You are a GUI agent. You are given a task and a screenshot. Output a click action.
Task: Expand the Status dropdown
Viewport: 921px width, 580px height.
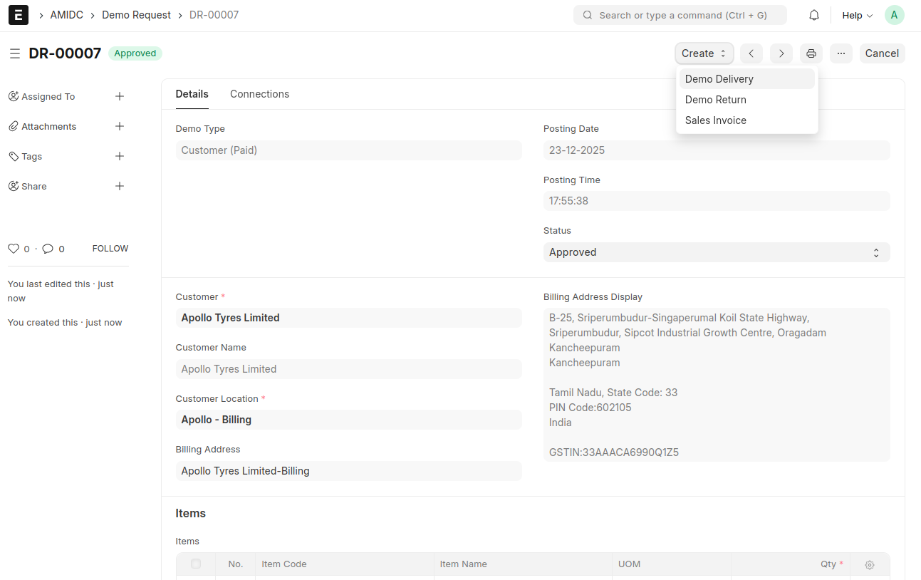716,252
